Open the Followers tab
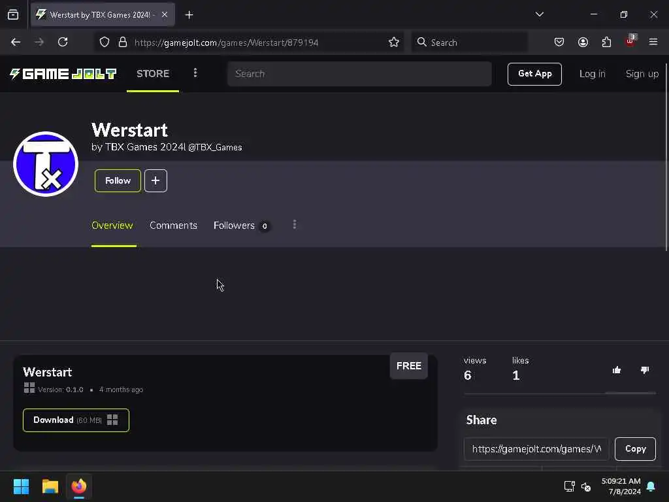 tap(241, 226)
